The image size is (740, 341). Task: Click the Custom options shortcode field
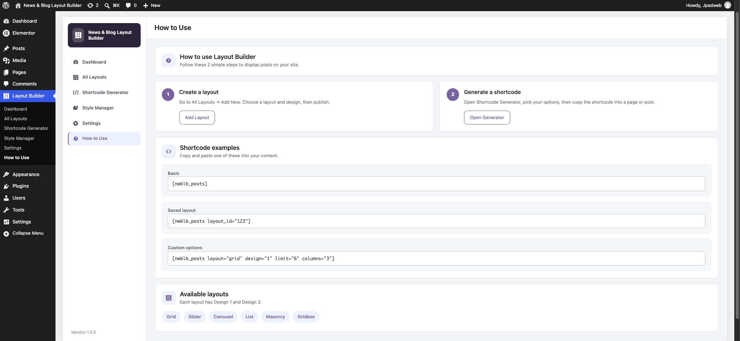coord(436,259)
